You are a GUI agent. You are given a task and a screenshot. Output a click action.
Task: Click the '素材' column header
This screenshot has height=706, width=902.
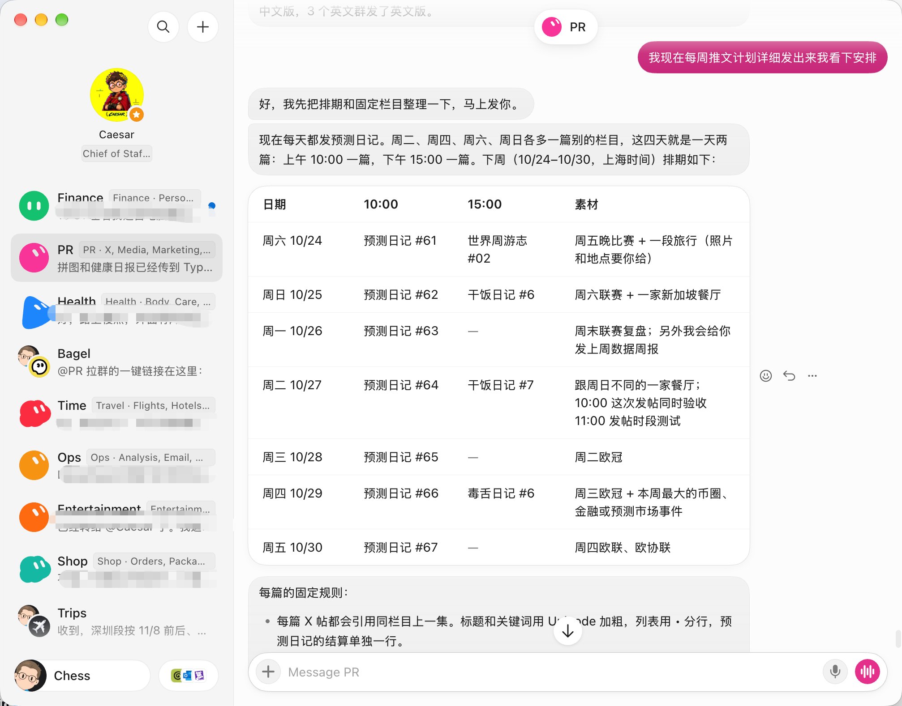pos(587,204)
